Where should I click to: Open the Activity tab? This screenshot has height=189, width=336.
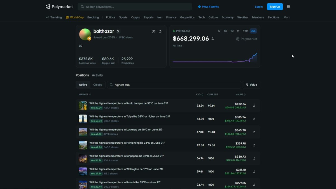[x=97, y=75]
